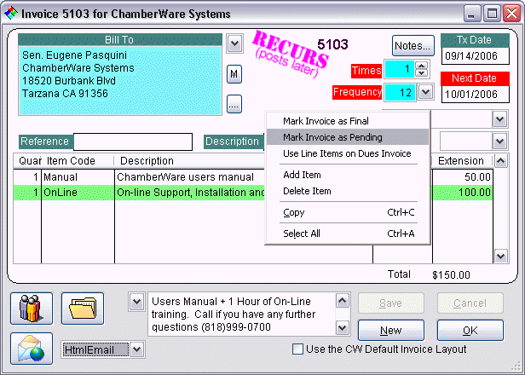Increase Times value with up spinner
525x375 pixels.
click(422, 66)
